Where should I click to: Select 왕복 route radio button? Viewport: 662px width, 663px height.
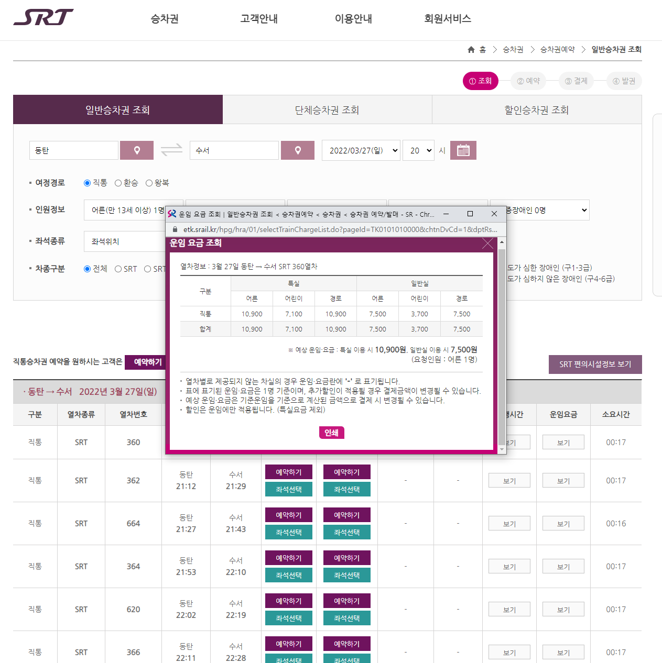[149, 183]
